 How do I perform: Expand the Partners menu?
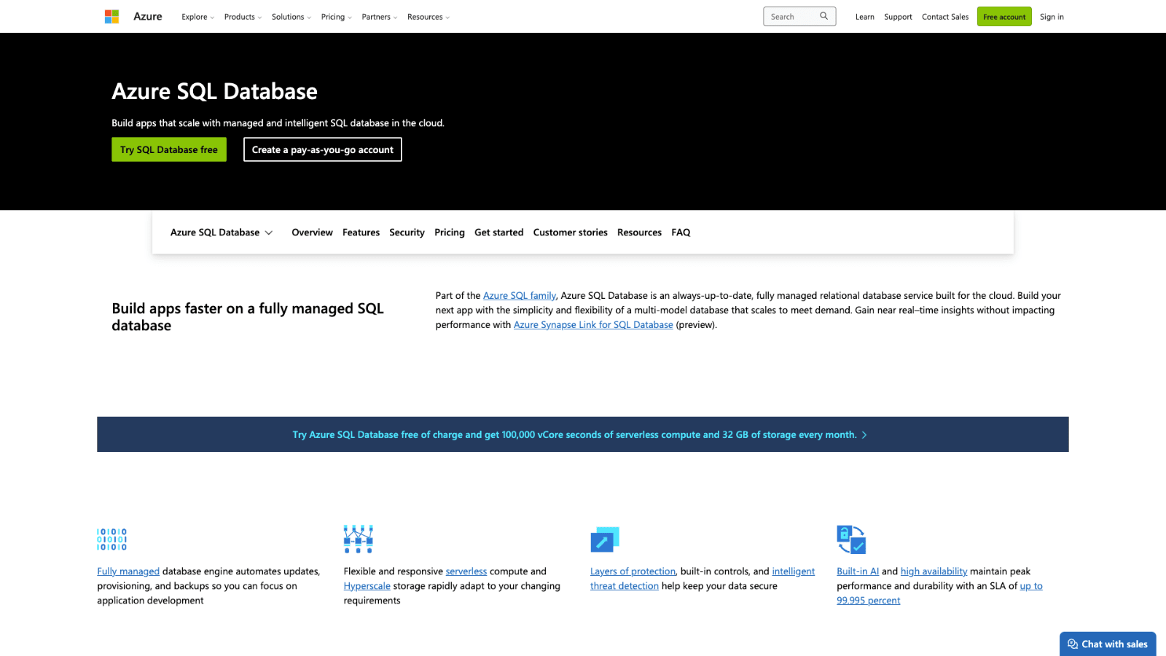click(379, 17)
